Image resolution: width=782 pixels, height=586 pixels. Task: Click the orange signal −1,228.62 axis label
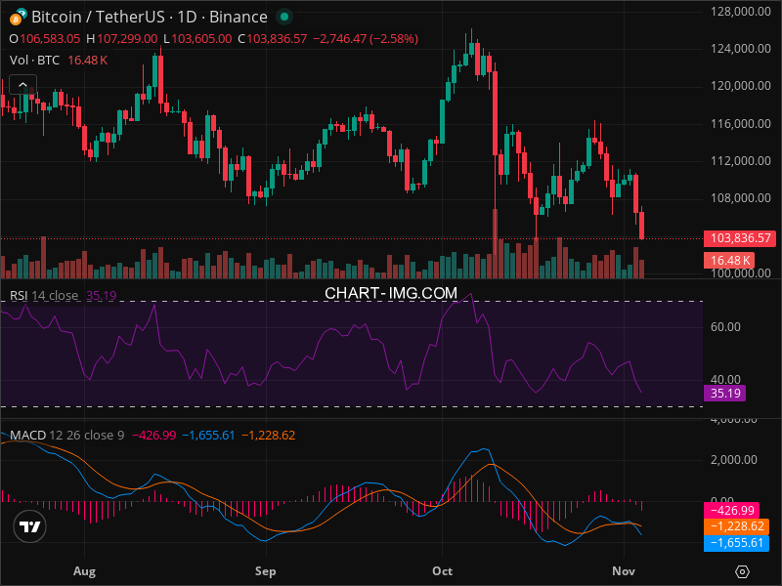coord(735,526)
